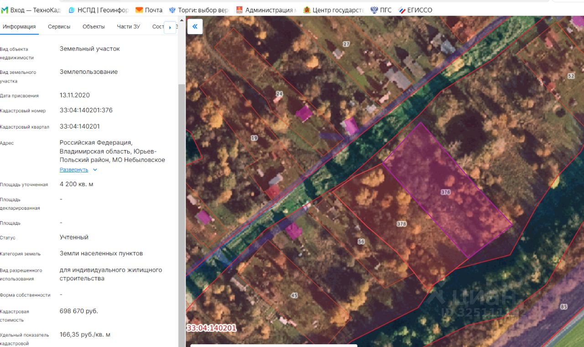Click the Вид объекта недвижимости label

coord(17,53)
